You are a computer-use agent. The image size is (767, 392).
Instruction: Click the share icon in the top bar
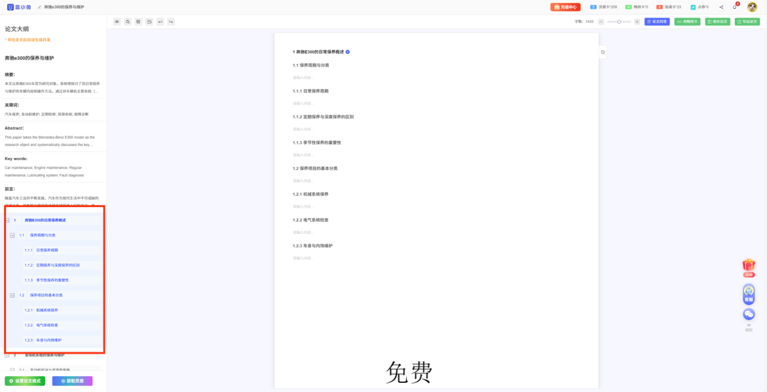click(721, 7)
